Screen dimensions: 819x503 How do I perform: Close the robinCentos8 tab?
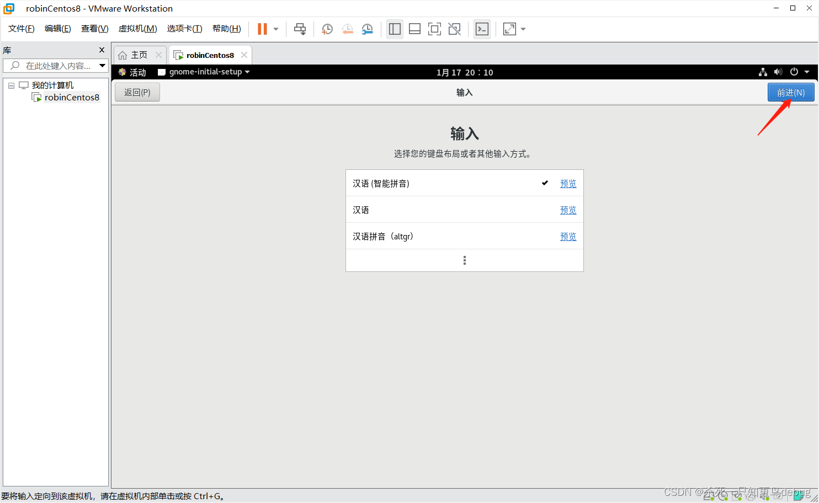(x=244, y=55)
